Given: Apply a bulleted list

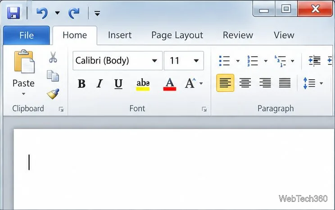Looking at the screenshot, I should point(224,61).
